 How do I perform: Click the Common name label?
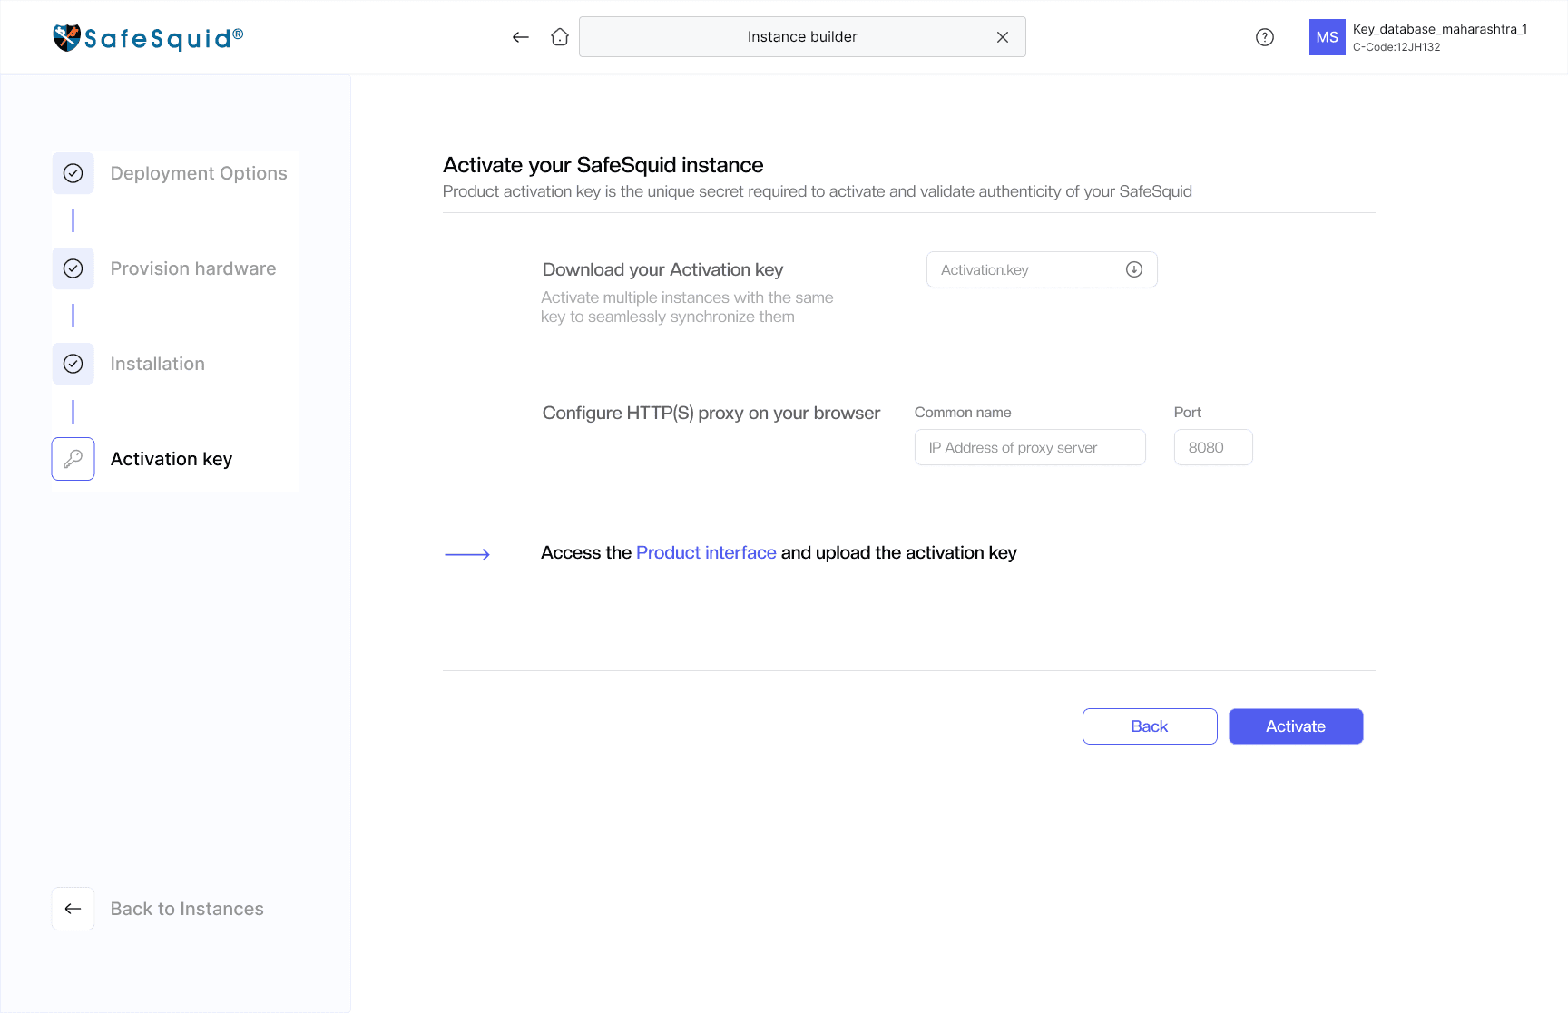(x=963, y=412)
